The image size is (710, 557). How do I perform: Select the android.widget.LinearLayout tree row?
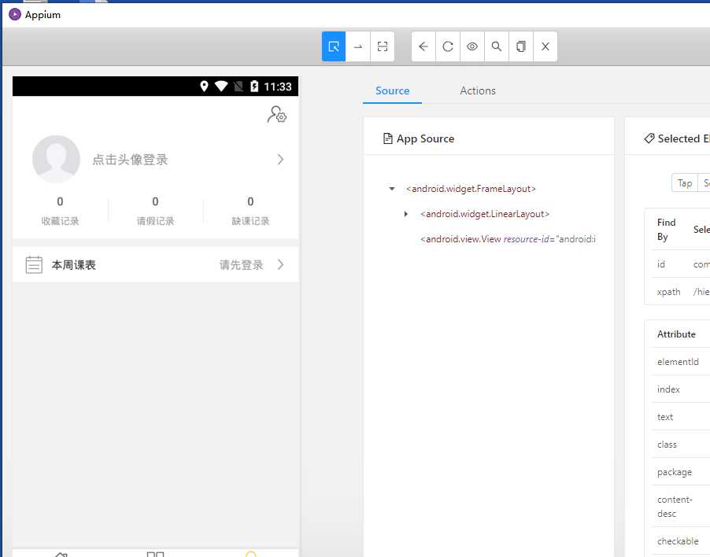click(485, 214)
